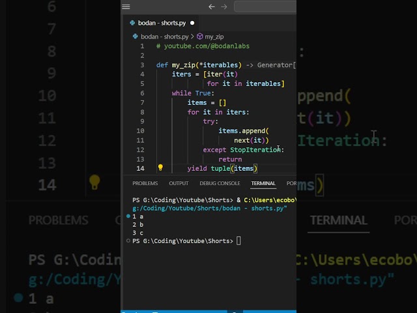Click the terminal cursor at the last prompt
Screen dimensions: 417x313
coord(238,241)
